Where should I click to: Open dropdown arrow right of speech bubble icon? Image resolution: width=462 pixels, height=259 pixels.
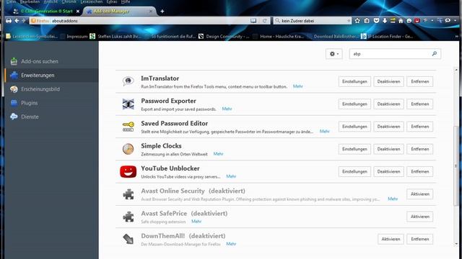[456, 21]
